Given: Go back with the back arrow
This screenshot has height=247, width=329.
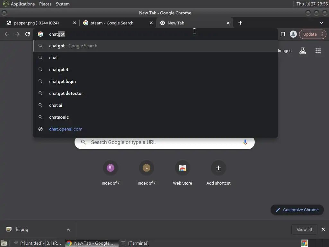Looking at the screenshot, I should [7, 34].
